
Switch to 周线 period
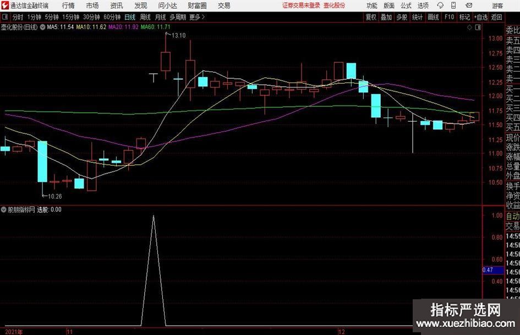(x=145, y=17)
